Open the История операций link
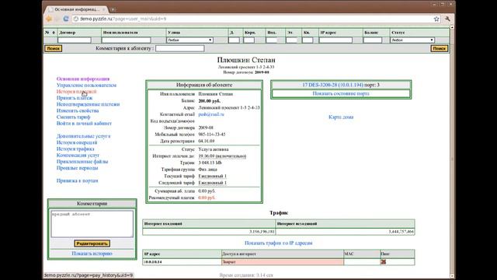 (x=77, y=142)
